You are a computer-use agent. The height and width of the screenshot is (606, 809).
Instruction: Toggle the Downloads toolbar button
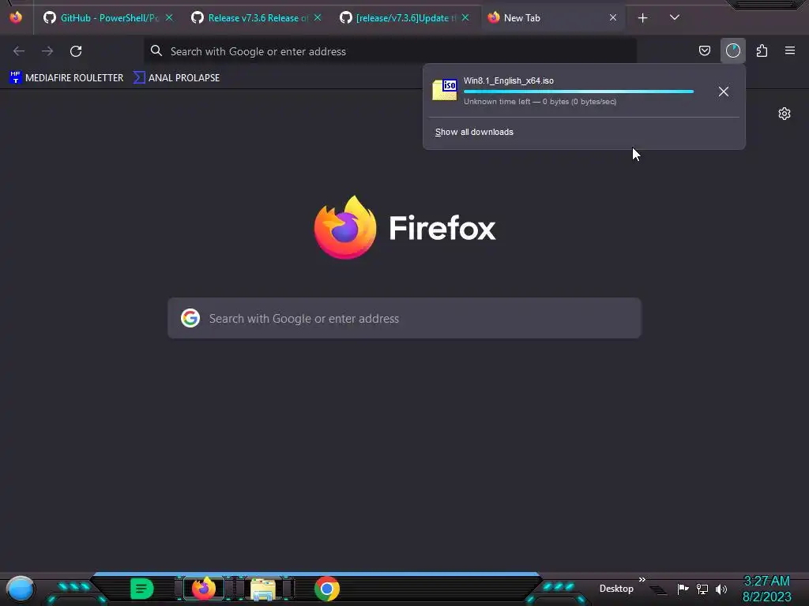732,50
